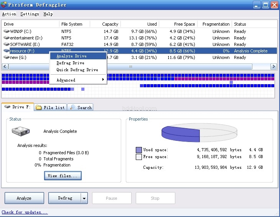
Task: Sort by the Fragmentation column header
Action: tap(216, 24)
